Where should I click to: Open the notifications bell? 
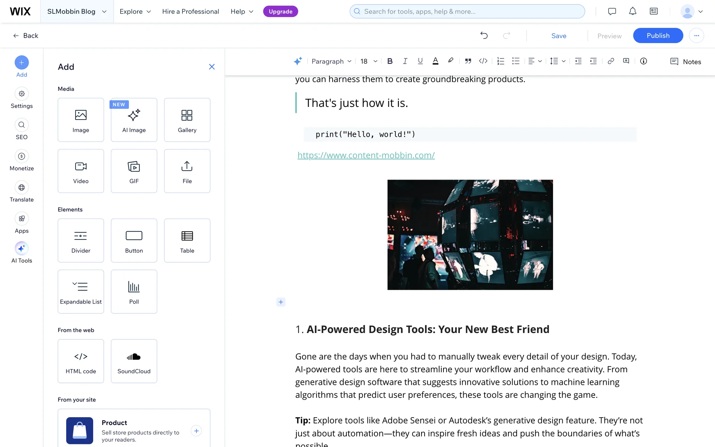coord(632,11)
